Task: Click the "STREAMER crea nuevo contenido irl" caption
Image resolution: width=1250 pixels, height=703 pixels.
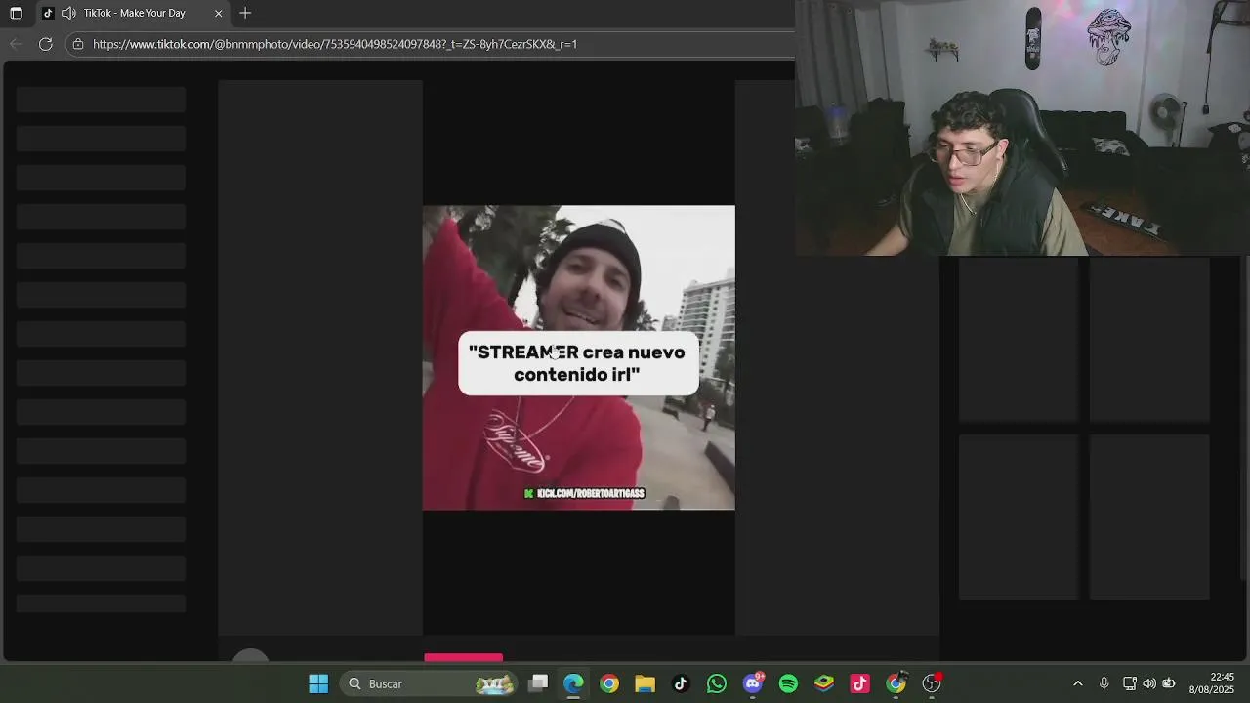Action: [577, 363]
